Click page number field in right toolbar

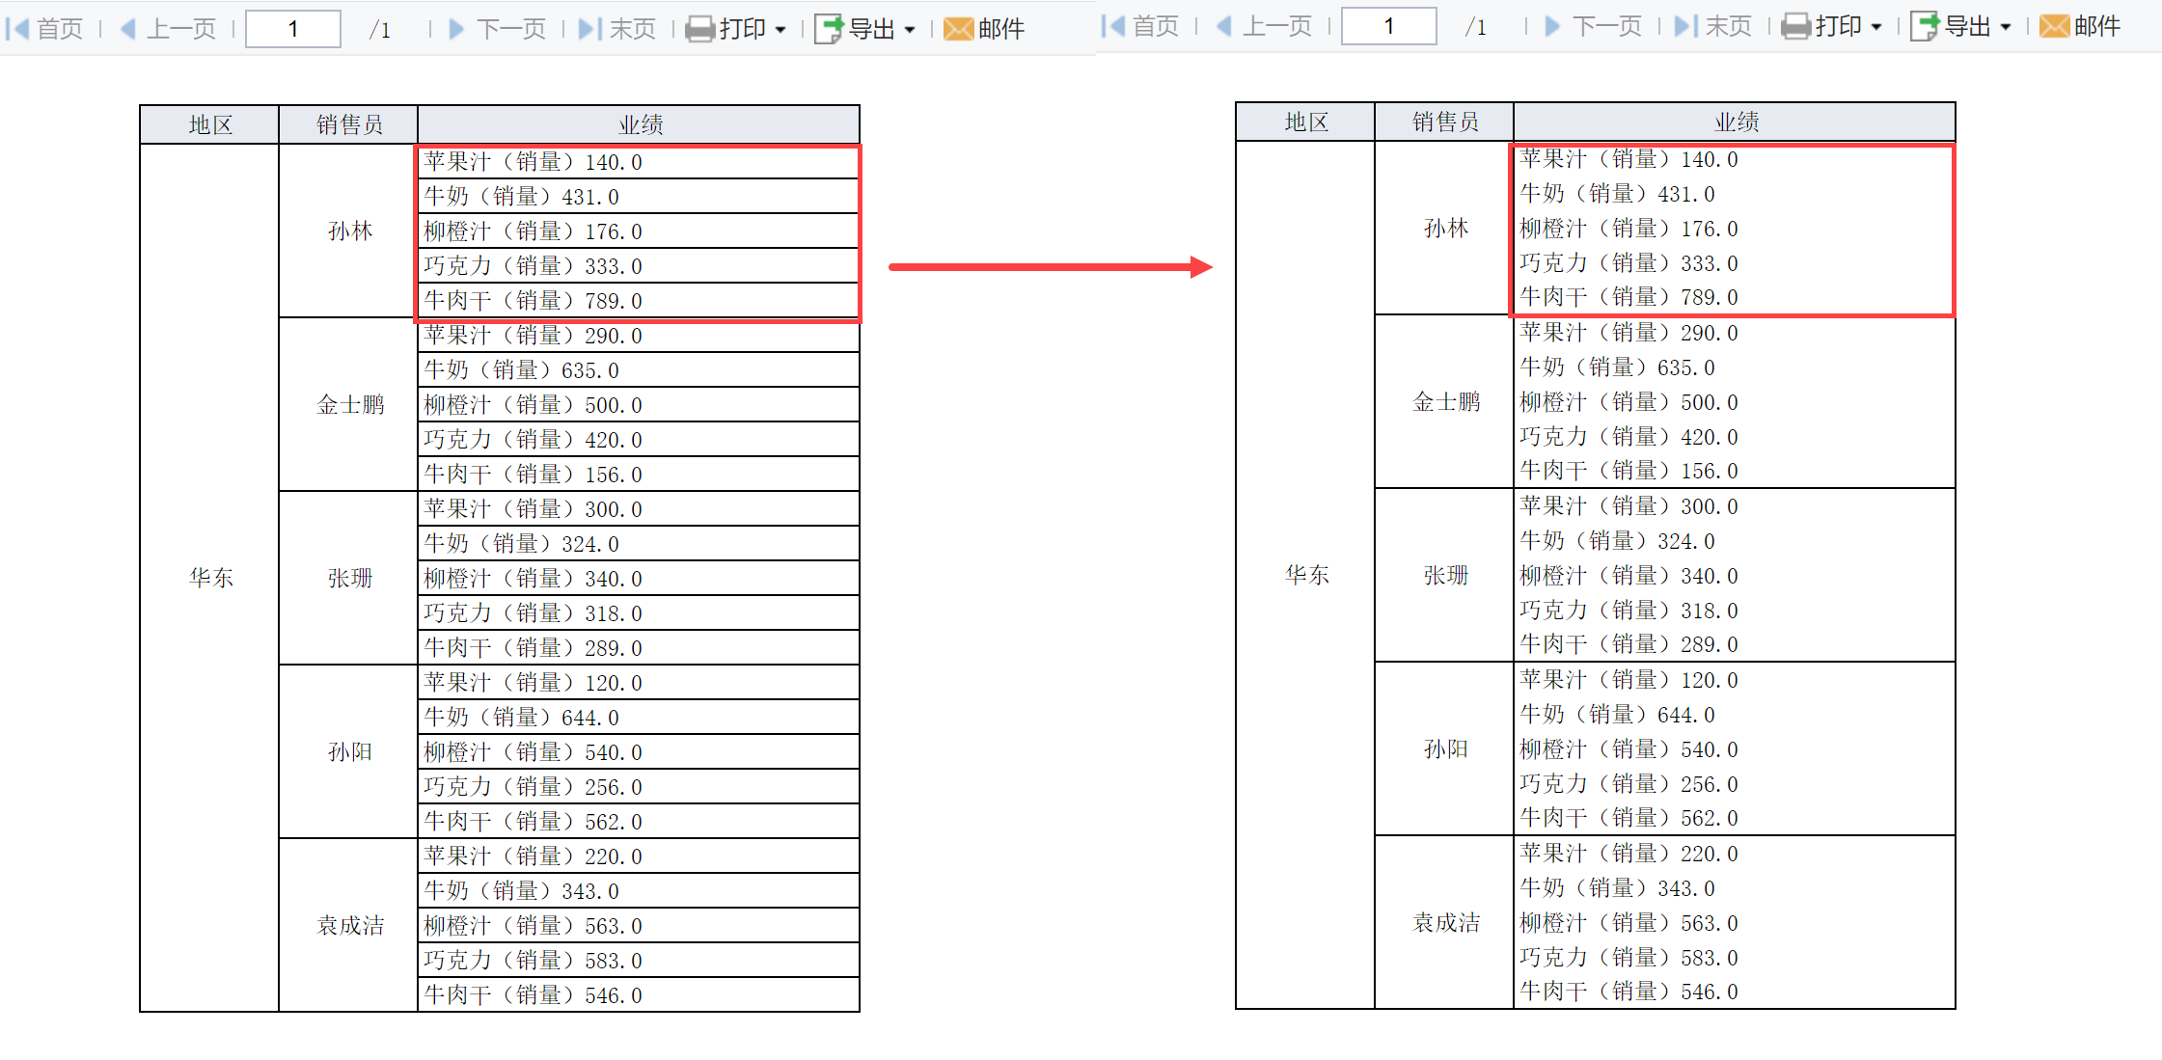coord(1389,26)
